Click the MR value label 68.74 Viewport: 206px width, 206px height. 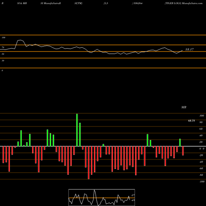(191, 121)
